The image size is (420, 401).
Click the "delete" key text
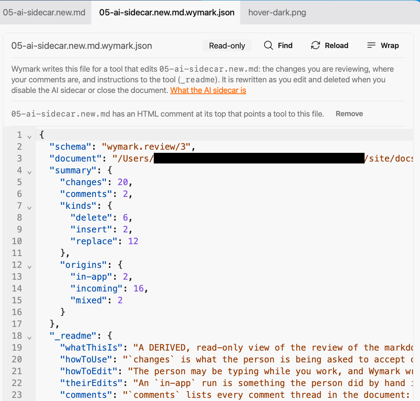click(92, 217)
